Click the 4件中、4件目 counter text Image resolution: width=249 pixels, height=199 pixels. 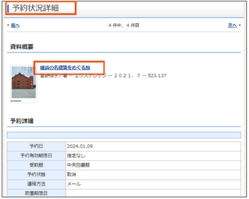click(124, 25)
